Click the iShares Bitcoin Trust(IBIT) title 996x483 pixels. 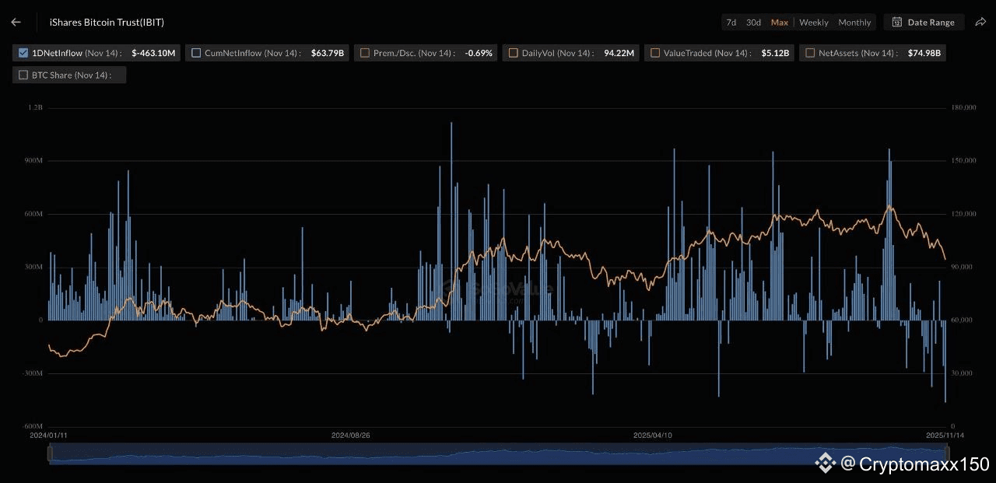coord(107,23)
